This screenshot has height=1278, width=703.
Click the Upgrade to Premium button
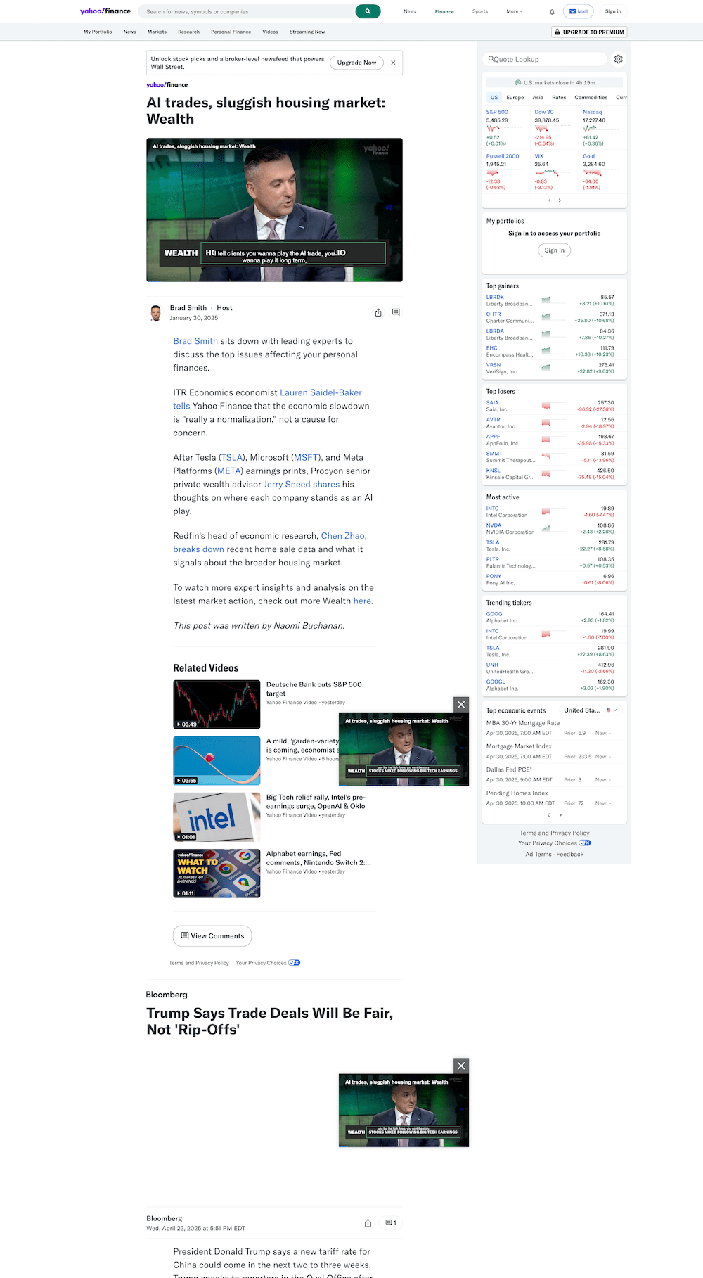coord(589,32)
